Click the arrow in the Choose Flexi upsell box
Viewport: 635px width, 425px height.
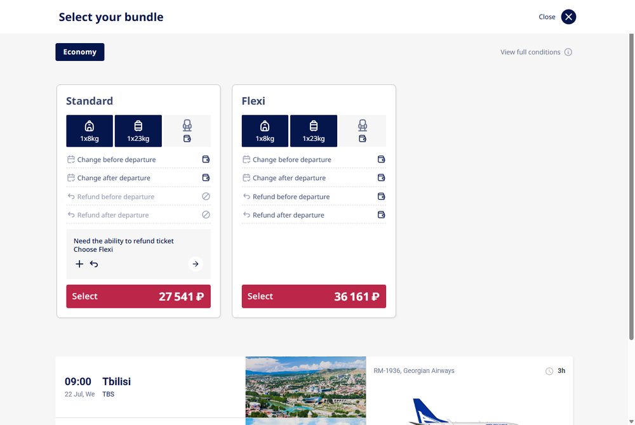coord(196,264)
